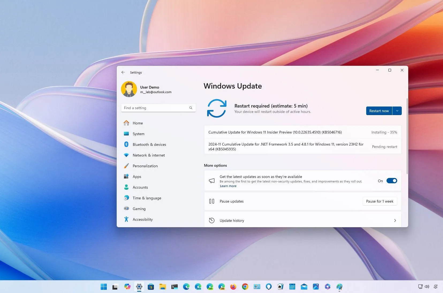Select Accounts in the sidebar
Viewport: 443px width, 293px height.
coord(140,187)
